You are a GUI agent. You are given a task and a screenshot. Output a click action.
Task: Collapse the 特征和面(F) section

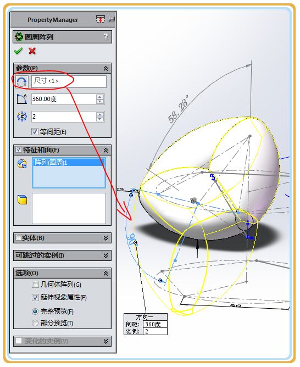click(x=106, y=150)
